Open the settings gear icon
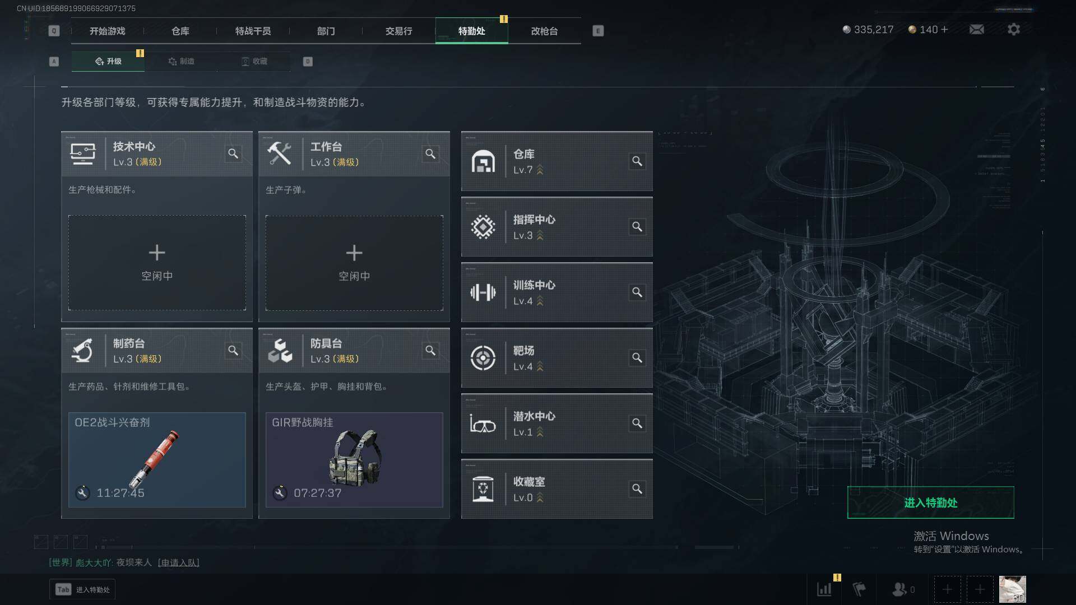Image resolution: width=1076 pixels, height=605 pixels. (x=1013, y=29)
